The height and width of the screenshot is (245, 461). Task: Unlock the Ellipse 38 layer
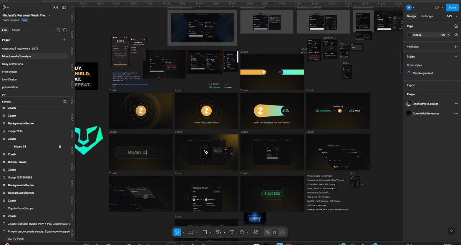click(60, 147)
